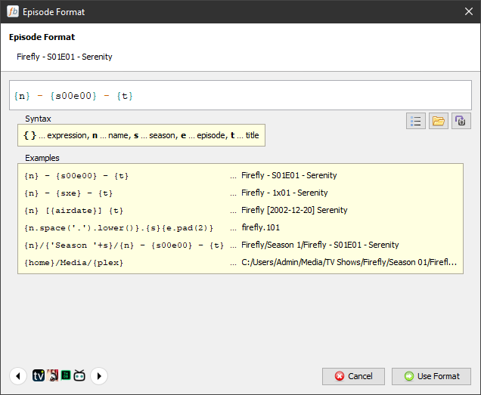Image resolution: width=481 pixels, height=395 pixels.
Task: Go to next mode with right arrow
Action: 98,375
